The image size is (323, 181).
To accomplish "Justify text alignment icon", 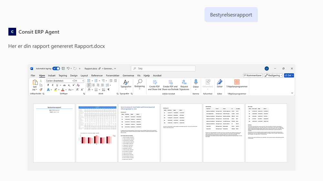I will [x=102, y=85].
